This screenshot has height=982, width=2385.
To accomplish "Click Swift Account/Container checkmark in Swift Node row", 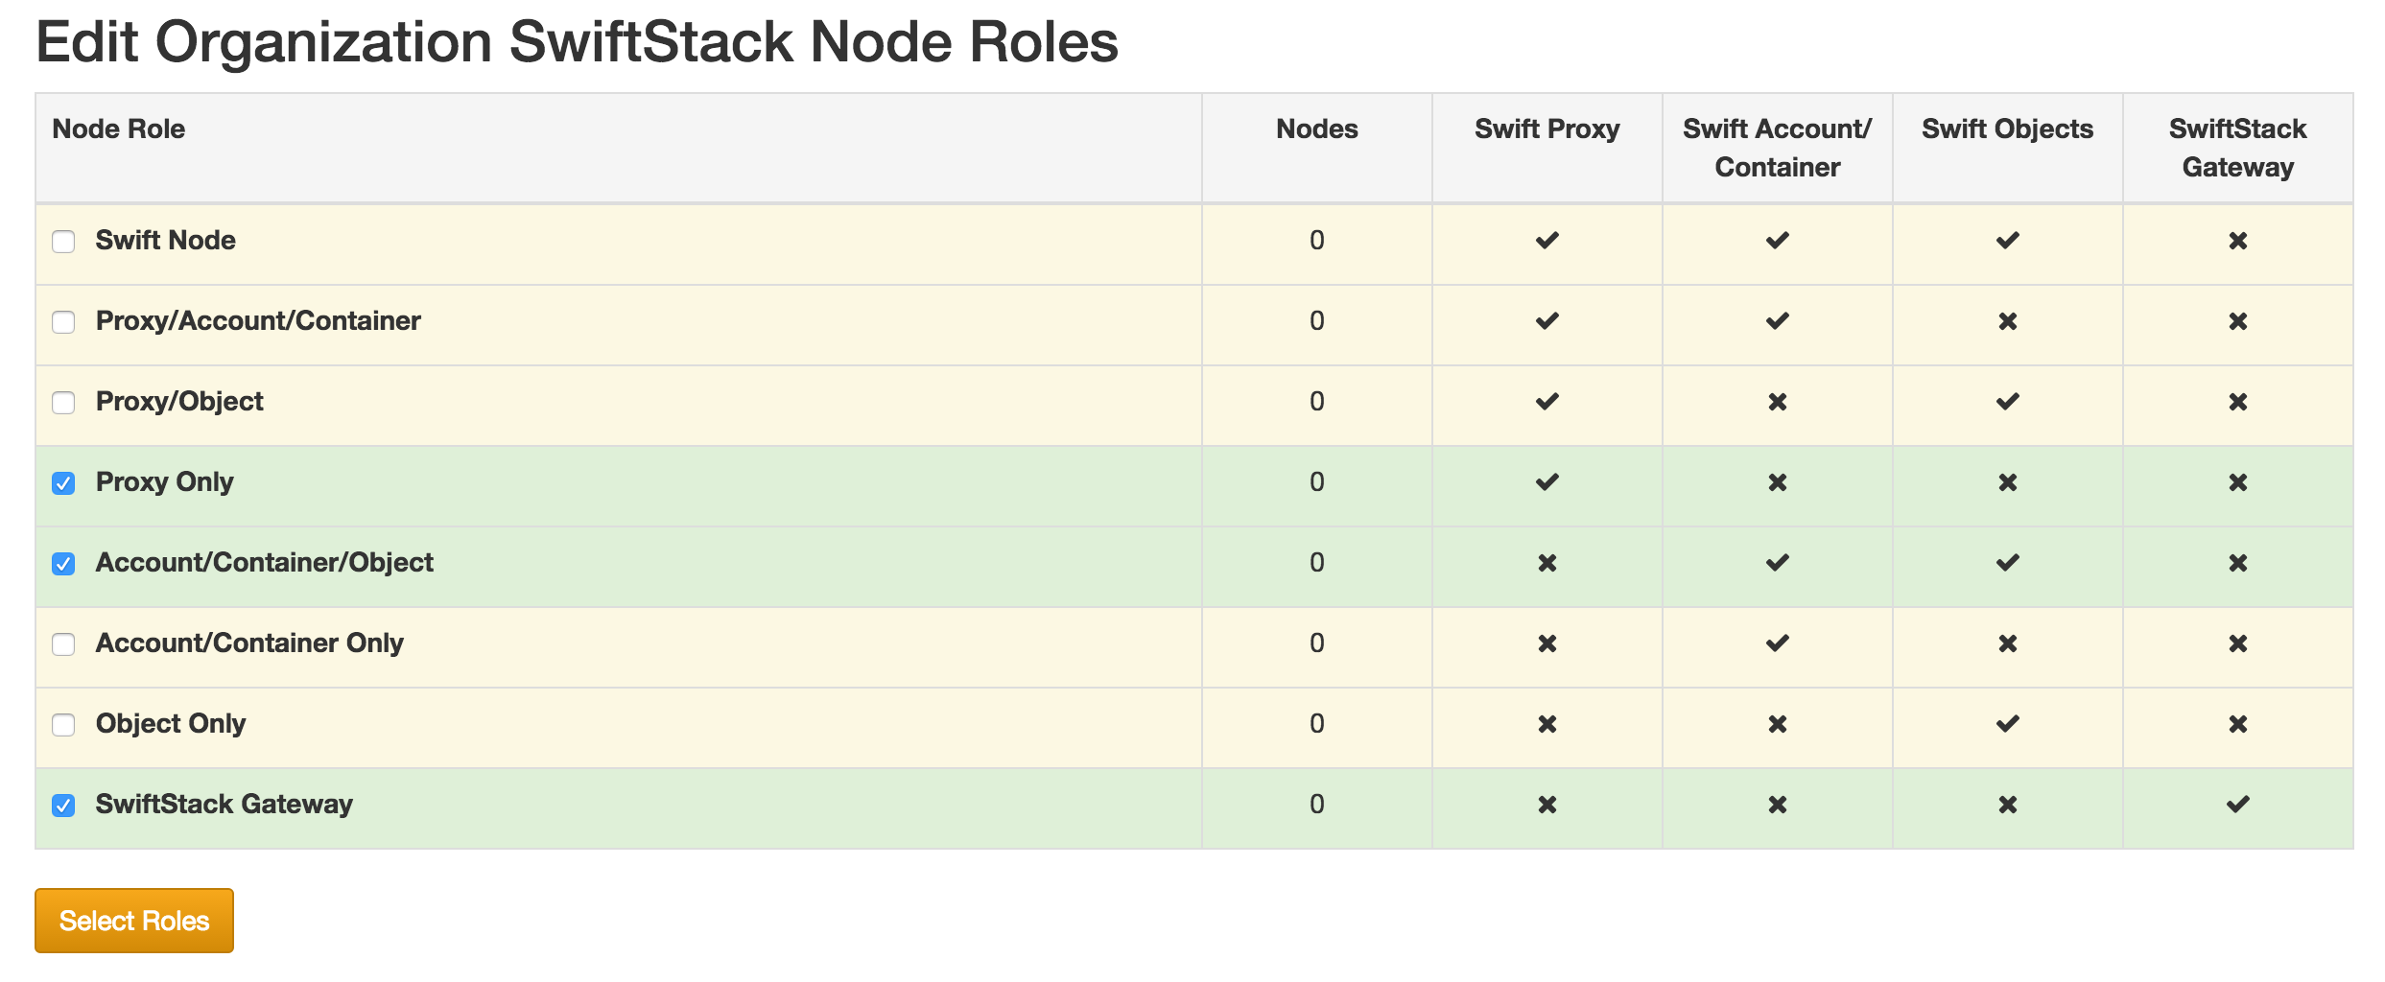I will (1778, 241).
